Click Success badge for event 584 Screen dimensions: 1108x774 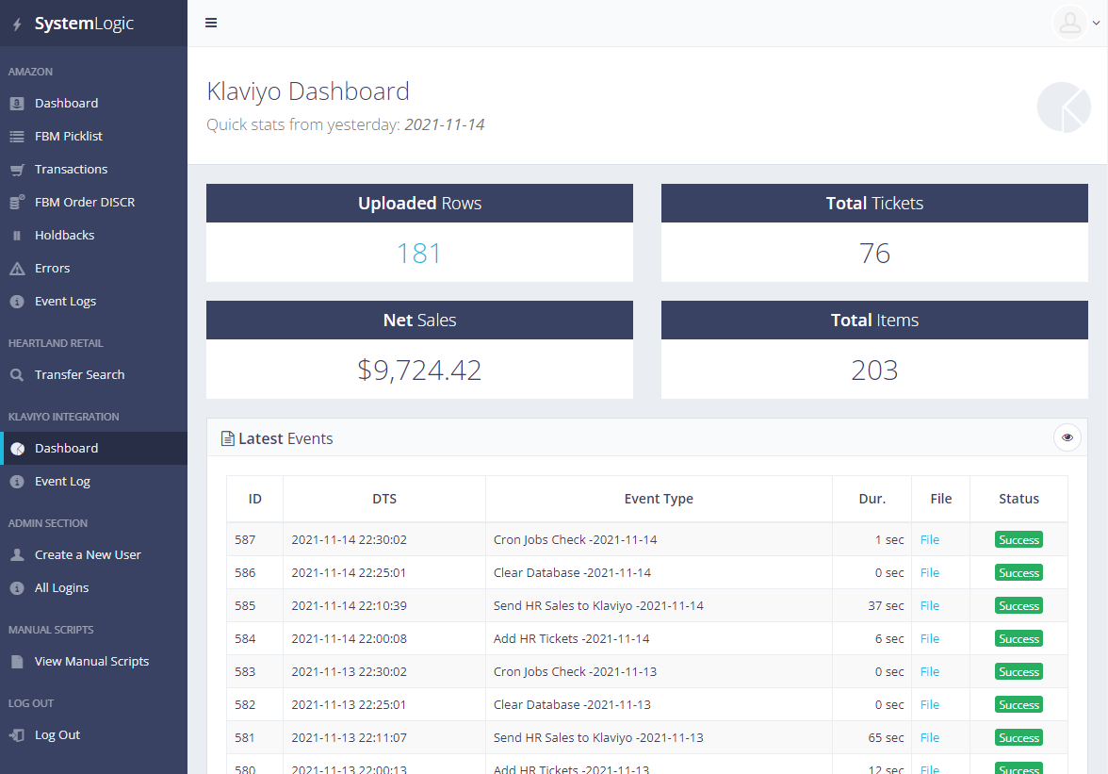pyautogui.click(x=1018, y=639)
